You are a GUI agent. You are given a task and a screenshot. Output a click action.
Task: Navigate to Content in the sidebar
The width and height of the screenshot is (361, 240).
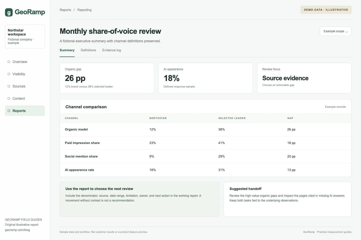pyautogui.click(x=25, y=98)
